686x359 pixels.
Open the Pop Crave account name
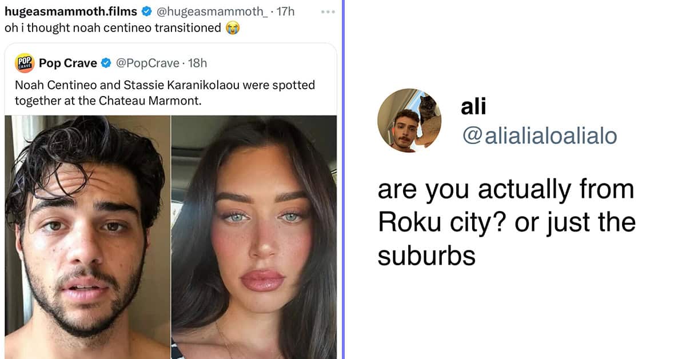pyautogui.click(x=68, y=63)
